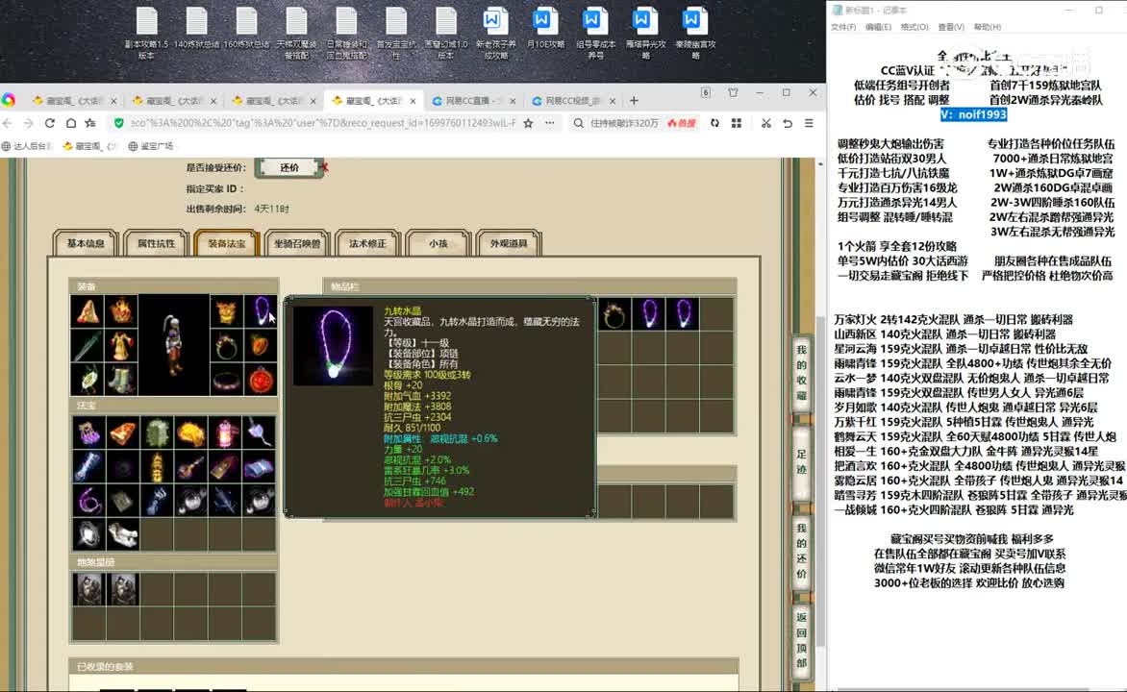Select the lute treasure icon

pyautogui.click(x=190, y=466)
